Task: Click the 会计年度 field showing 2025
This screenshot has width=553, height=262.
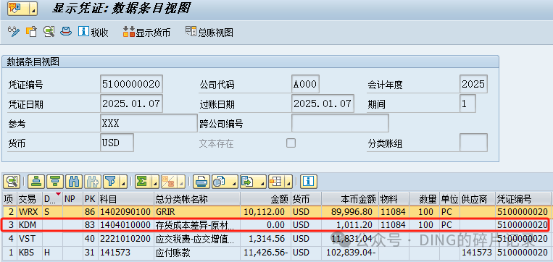Action: point(474,84)
